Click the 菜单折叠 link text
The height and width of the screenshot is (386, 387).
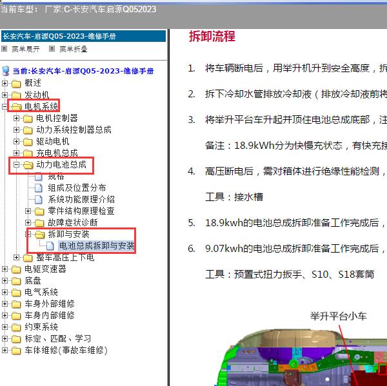click(x=74, y=49)
